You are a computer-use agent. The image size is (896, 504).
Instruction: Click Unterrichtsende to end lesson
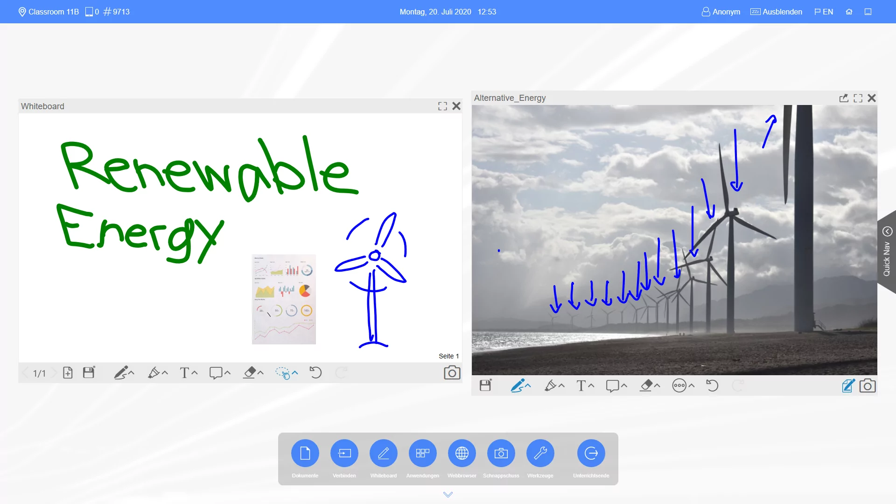click(591, 453)
